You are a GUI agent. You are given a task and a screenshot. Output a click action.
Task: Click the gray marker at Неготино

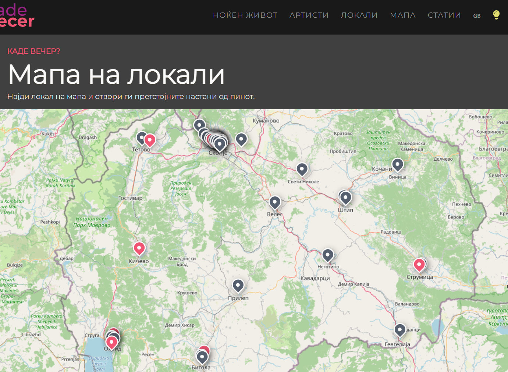pos(328,255)
